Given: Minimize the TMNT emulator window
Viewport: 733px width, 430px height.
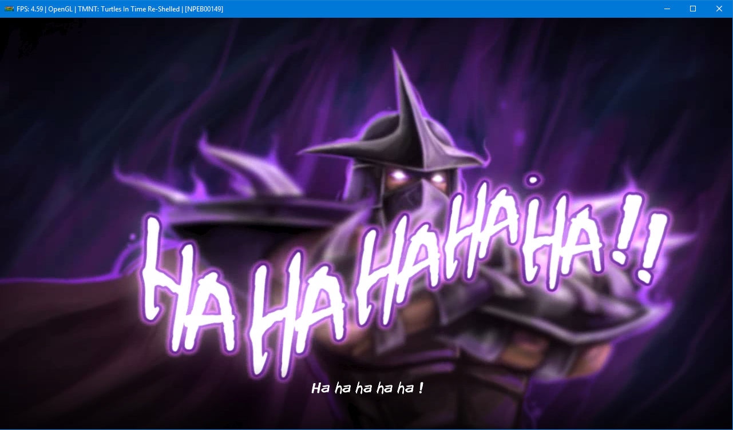Looking at the screenshot, I should point(667,9).
